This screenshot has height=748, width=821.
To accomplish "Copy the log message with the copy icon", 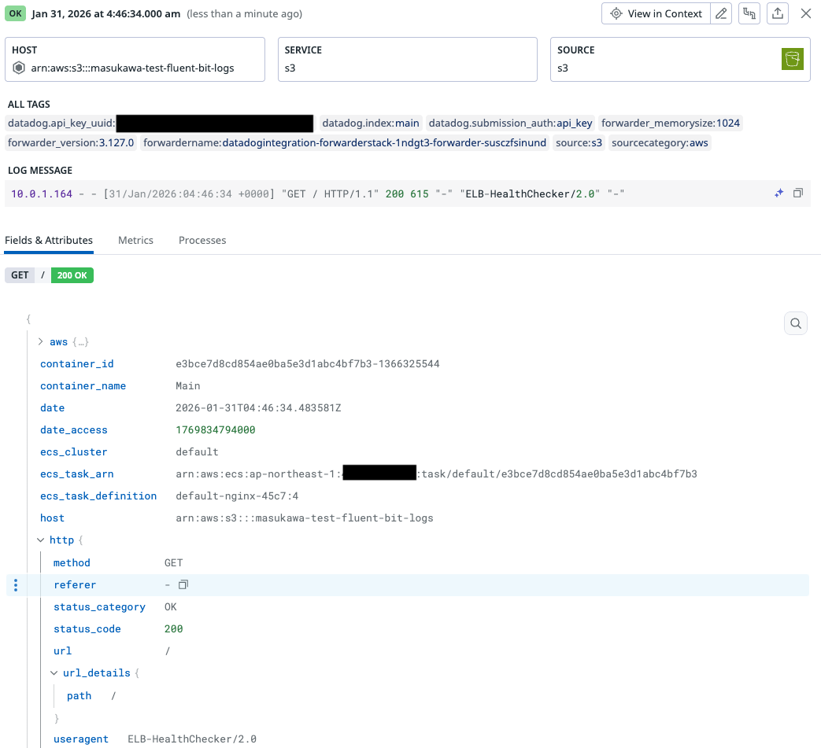I will [797, 193].
